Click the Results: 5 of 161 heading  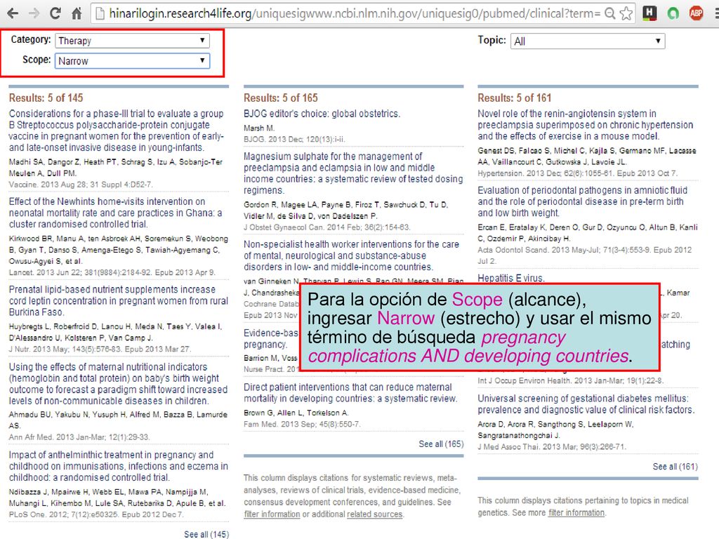coord(515,98)
